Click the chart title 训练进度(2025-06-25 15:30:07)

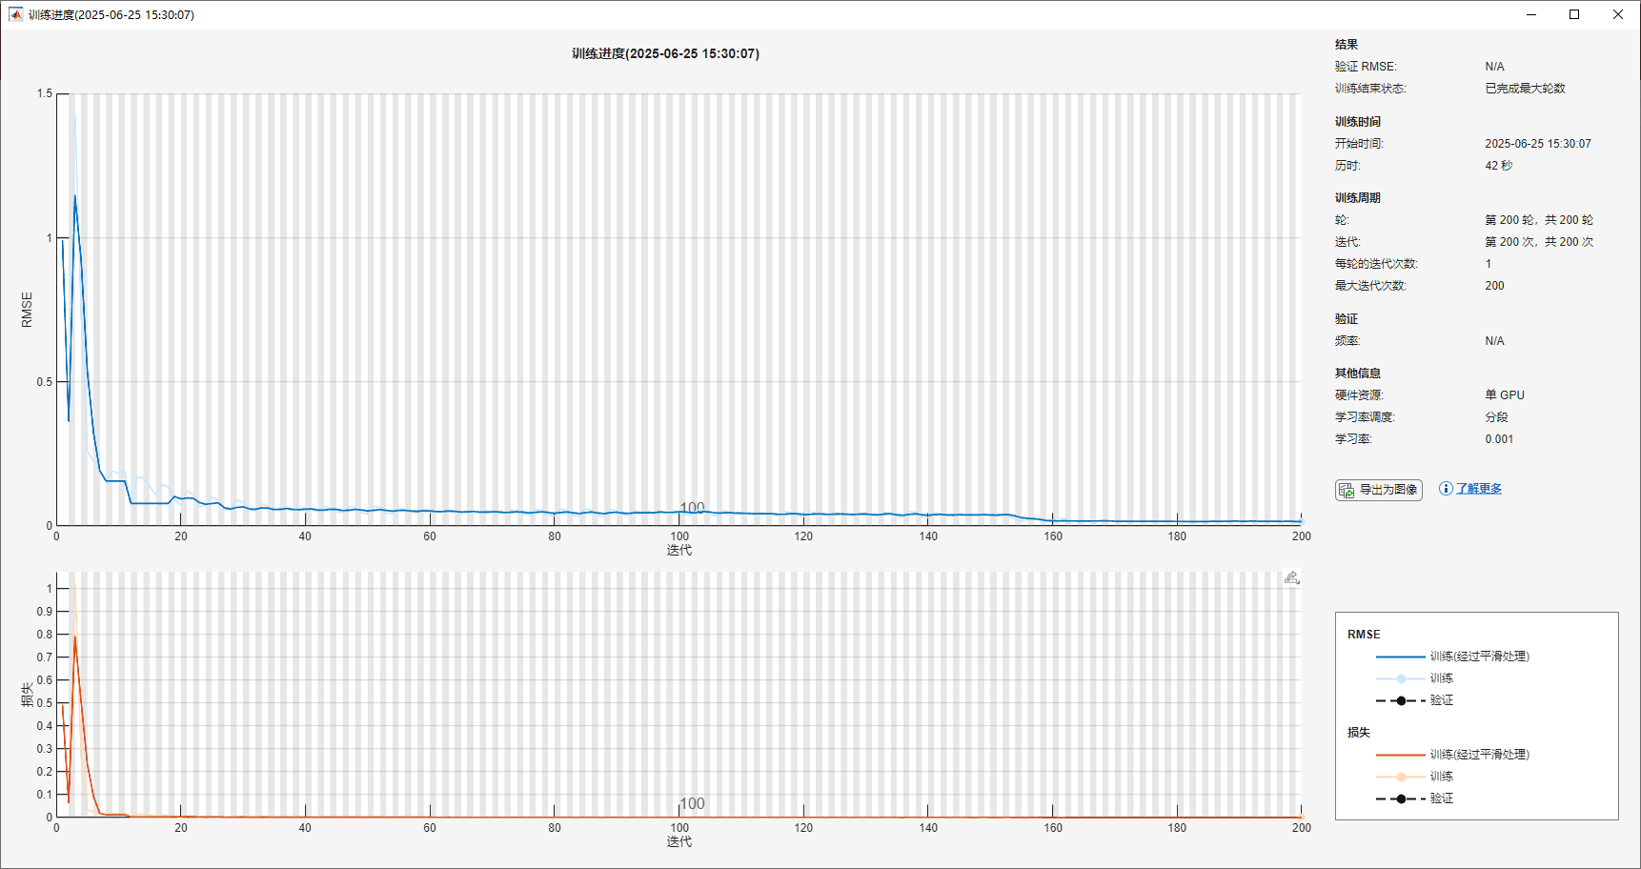[x=665, y=54]
